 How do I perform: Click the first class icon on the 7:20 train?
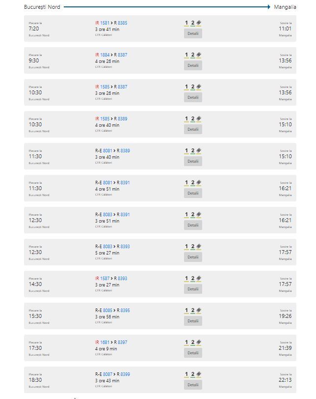coord(186,23)
